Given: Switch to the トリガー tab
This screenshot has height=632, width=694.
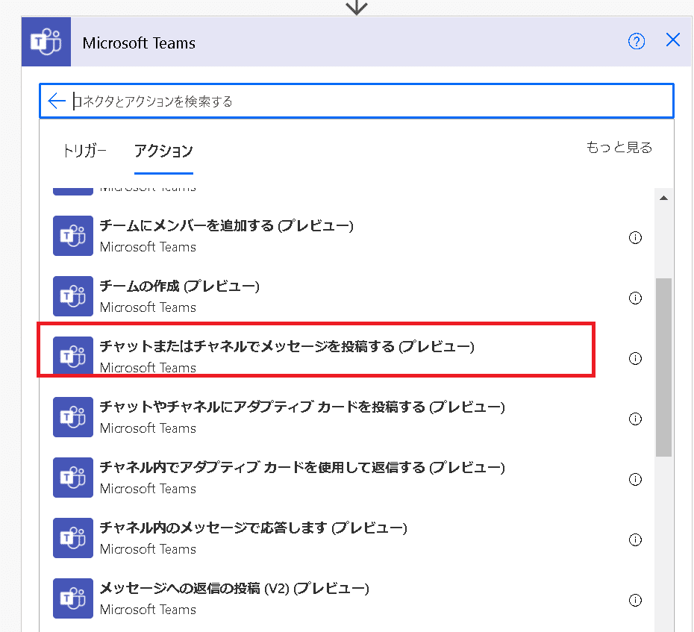Looking at the screenshot, I should pos(84,151).
